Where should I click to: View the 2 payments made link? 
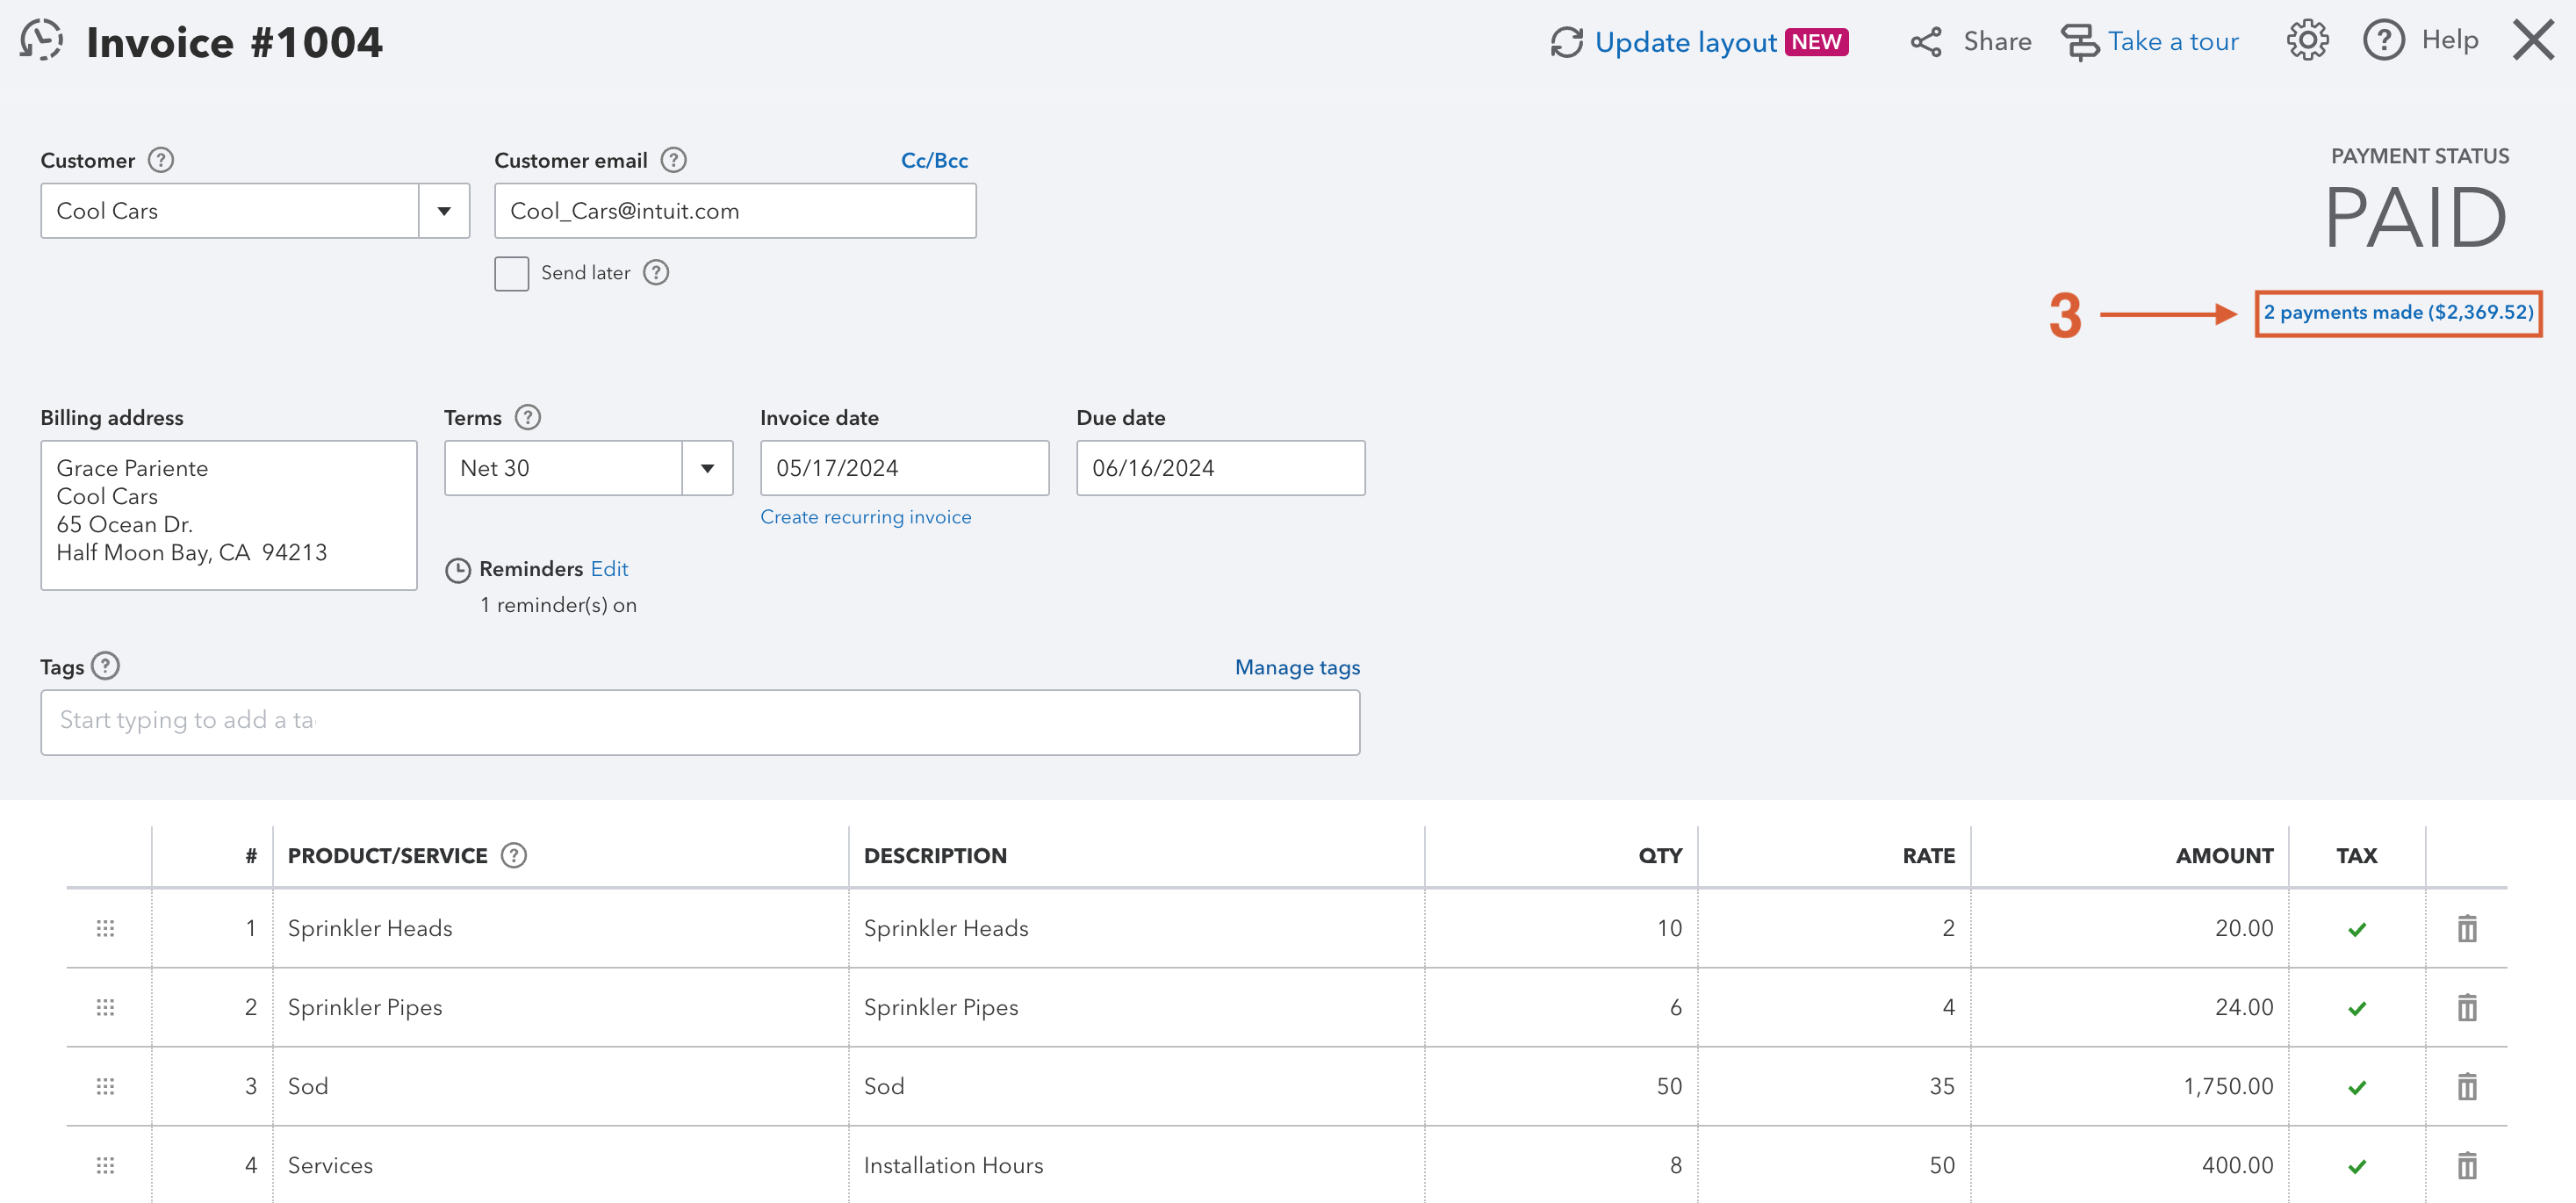[x=2399, y=312]
